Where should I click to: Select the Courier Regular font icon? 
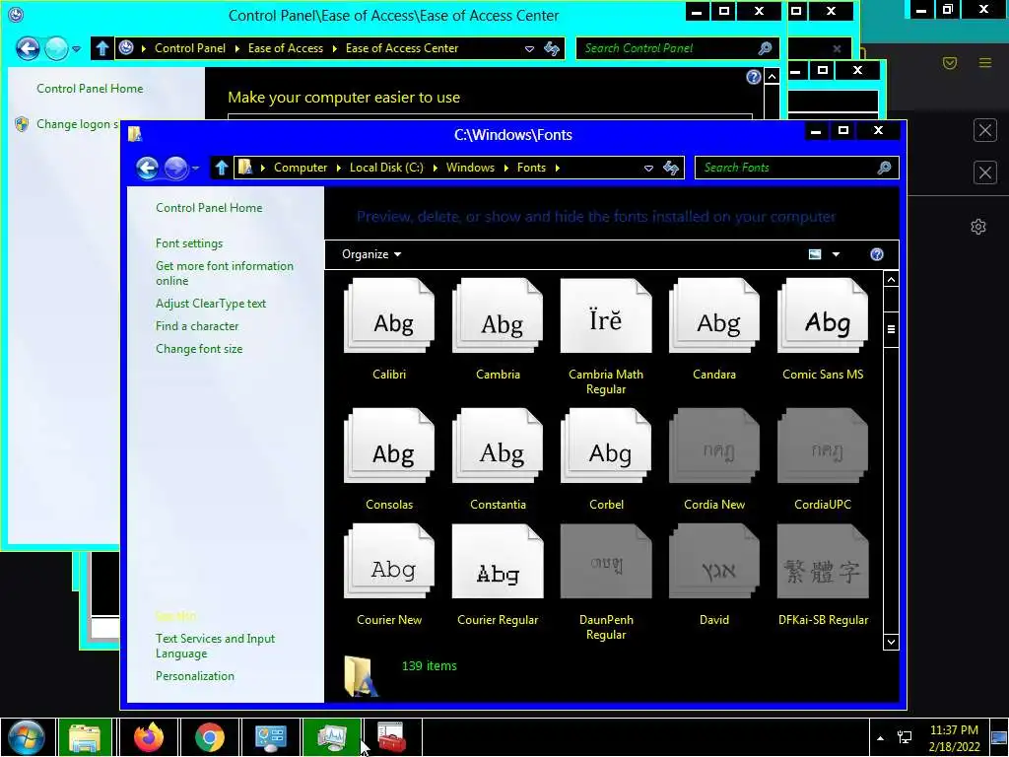(498, 561)
